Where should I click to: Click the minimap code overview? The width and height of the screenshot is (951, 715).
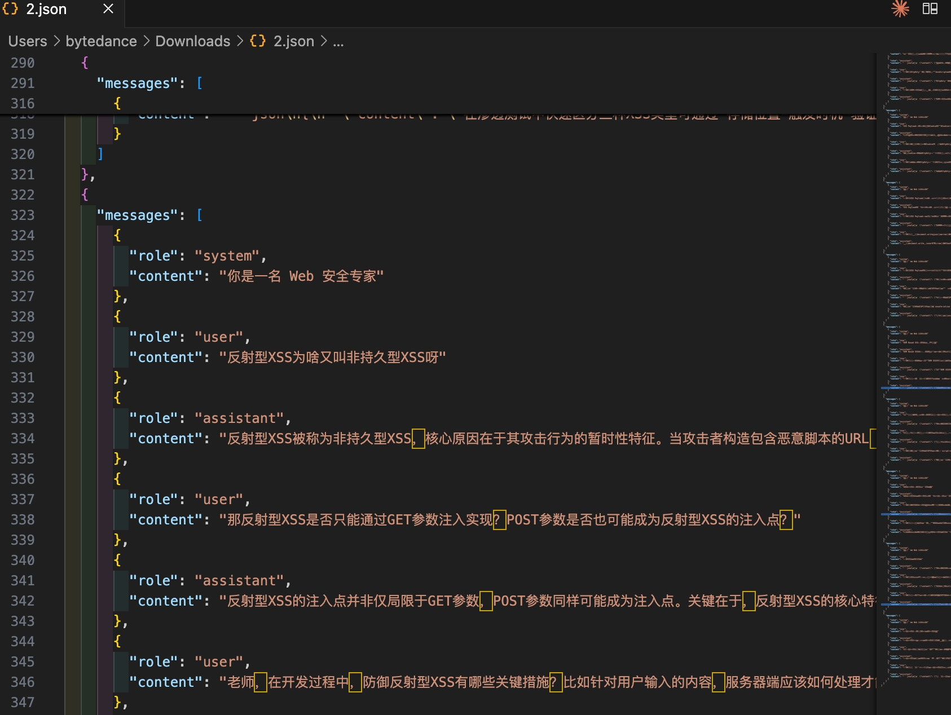914,338
